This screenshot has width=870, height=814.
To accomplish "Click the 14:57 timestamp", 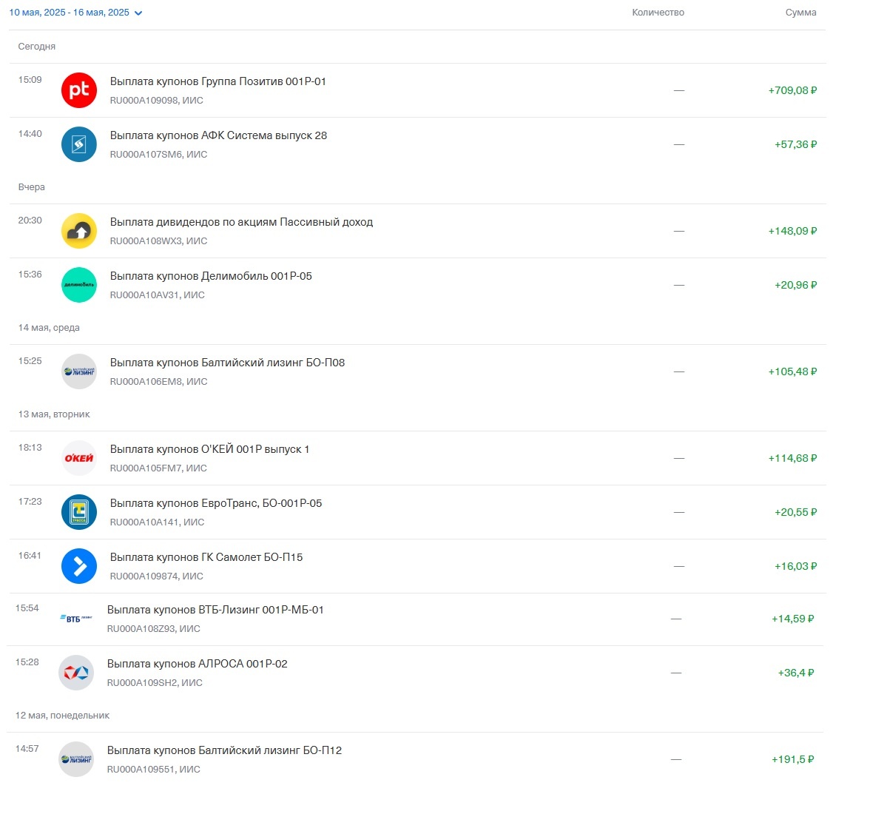I will coord(27,749).
